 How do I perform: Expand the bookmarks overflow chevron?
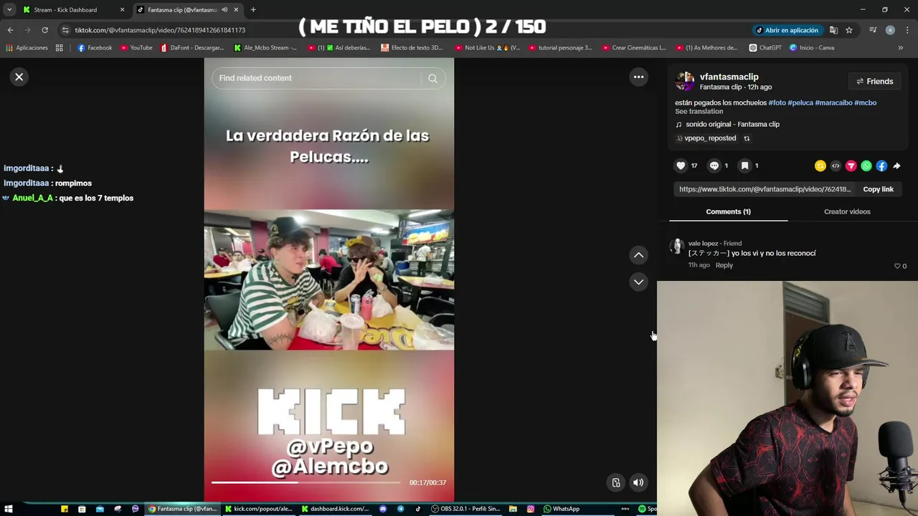[x=900, y=48]
